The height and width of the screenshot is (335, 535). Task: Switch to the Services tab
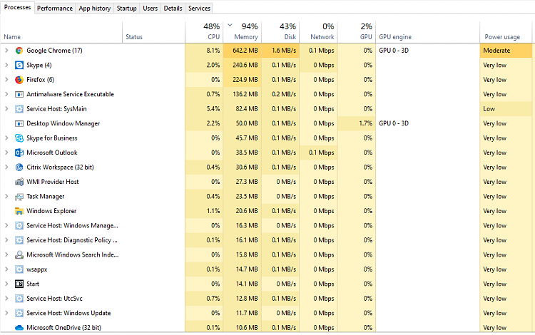click(x=199, y=8)
